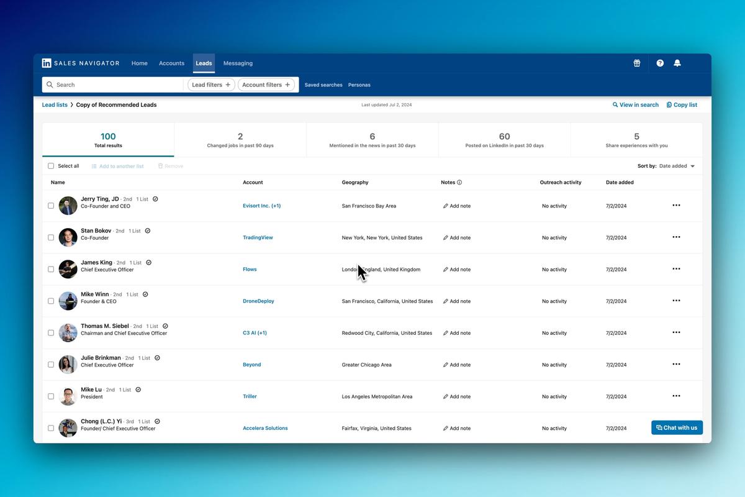Open Saved searches

coord(323,85)
